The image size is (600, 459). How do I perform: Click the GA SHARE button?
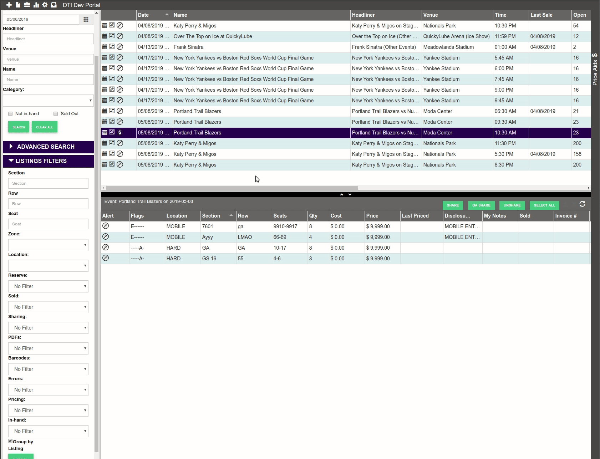pyautogui.click(x=481, y=205)
